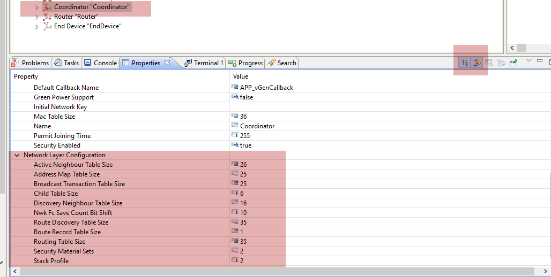551x277 pixels.
Task: Click empty Initial Network Key value cell
Action: (389, 107)
